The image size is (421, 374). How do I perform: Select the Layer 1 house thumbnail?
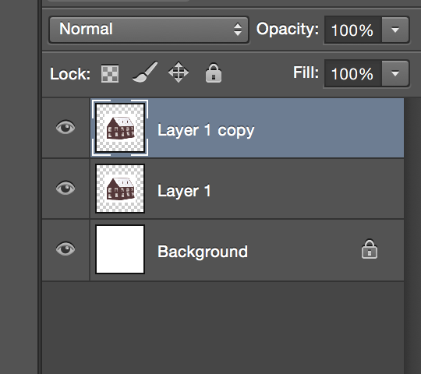point(120,189)
